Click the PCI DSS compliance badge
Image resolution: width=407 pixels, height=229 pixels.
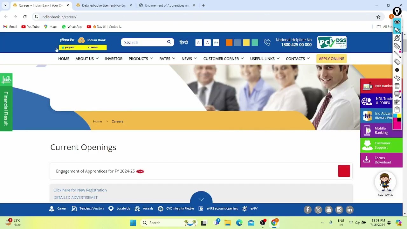pyautogui.click(x=332, y=42)
